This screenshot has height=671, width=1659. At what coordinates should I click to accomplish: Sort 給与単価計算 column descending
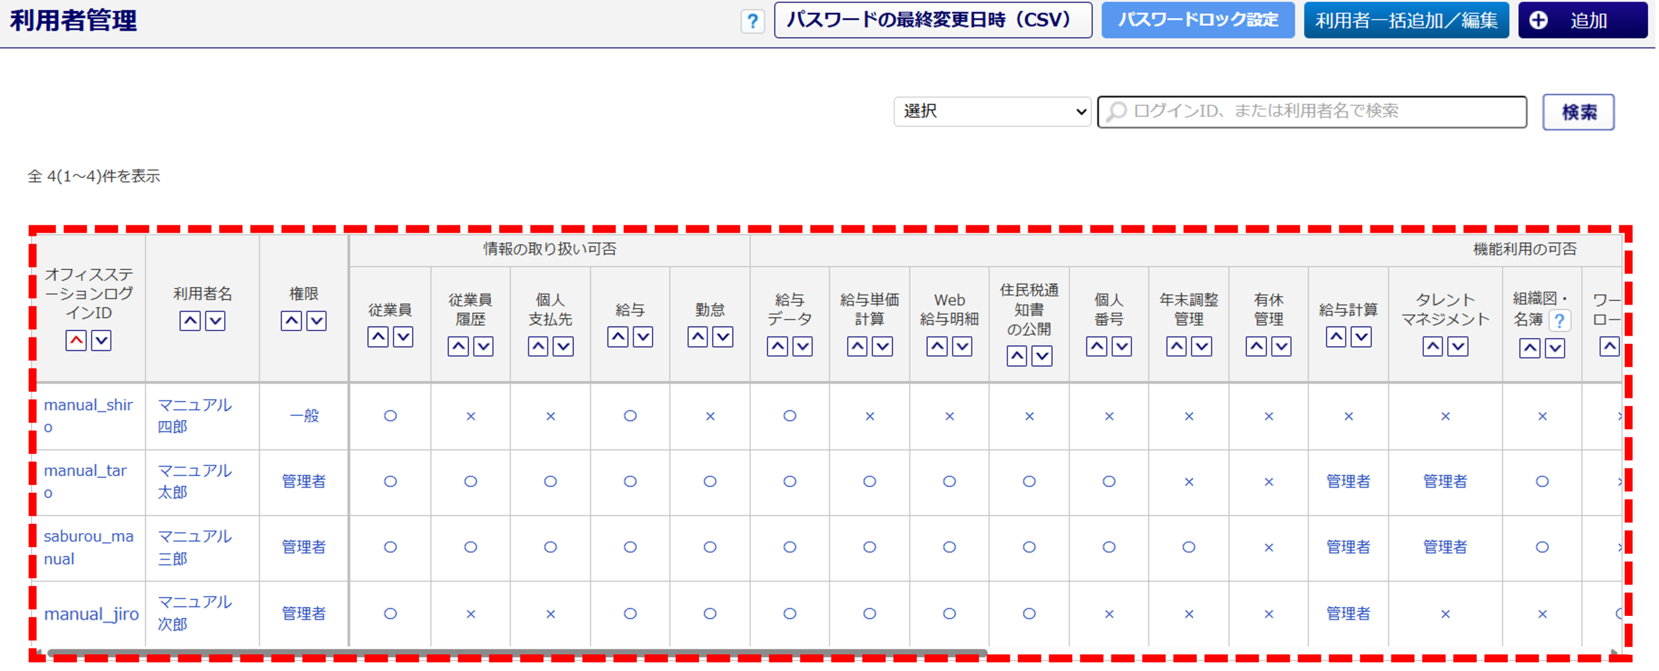pos(882,347)
